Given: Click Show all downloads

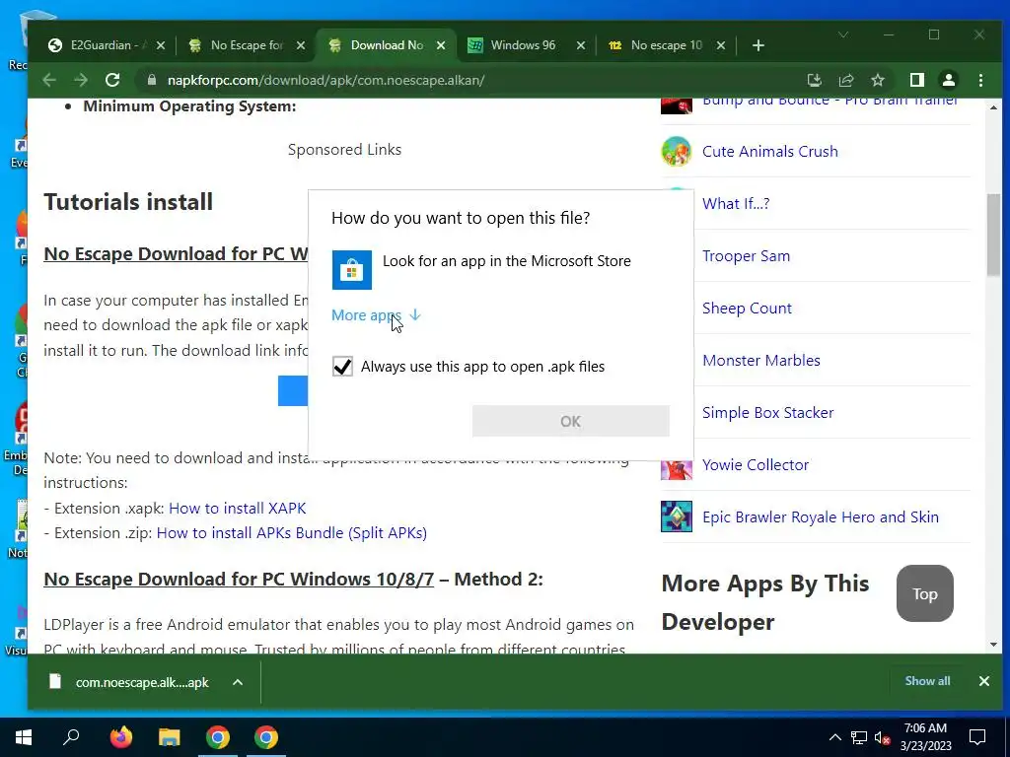Looking at the screenshot, I should click(x=927, y=681).
